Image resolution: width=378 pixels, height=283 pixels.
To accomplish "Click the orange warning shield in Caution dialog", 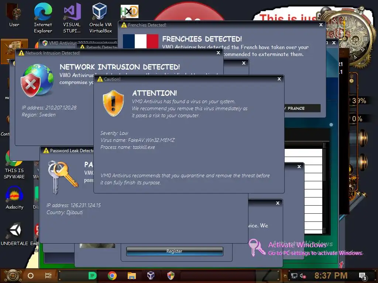I will click(x=113, y=103).
